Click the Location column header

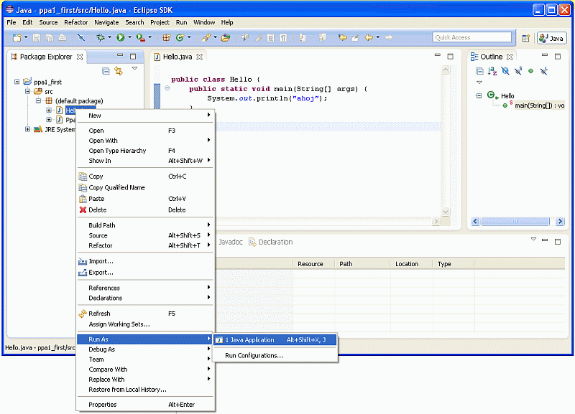pos(411,264)
